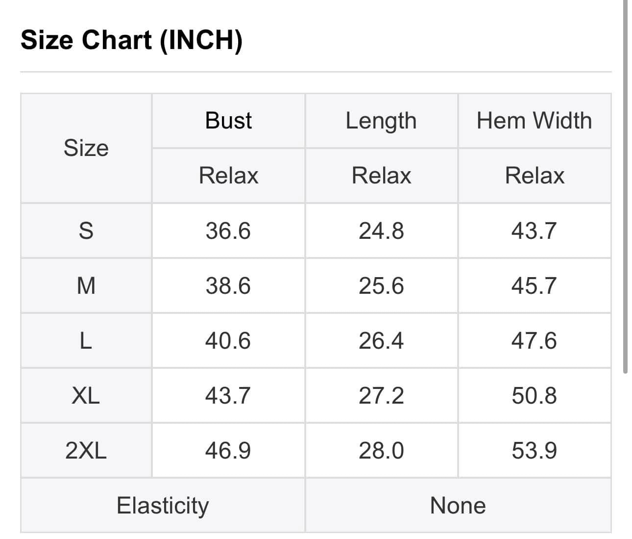Click the Hem Width column header
Image resolution: width=632 pixels, height=539 pixels.
534,121
